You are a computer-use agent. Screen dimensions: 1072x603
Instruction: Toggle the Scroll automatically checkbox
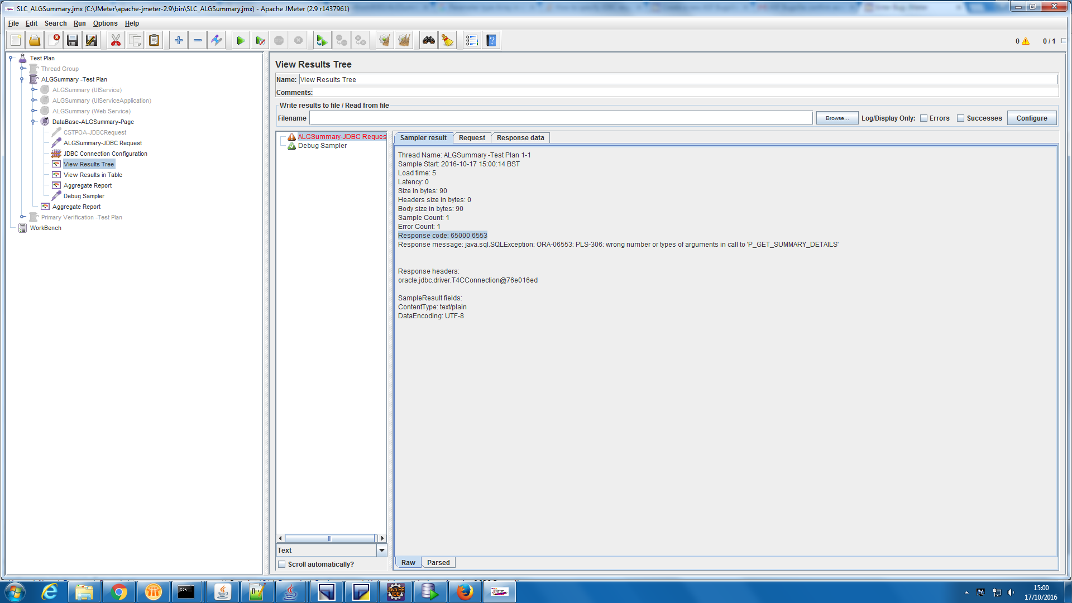pos(282,564)
